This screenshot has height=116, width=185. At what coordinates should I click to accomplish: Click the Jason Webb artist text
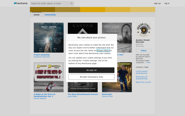pyautogui.click(x=72, y=97)
